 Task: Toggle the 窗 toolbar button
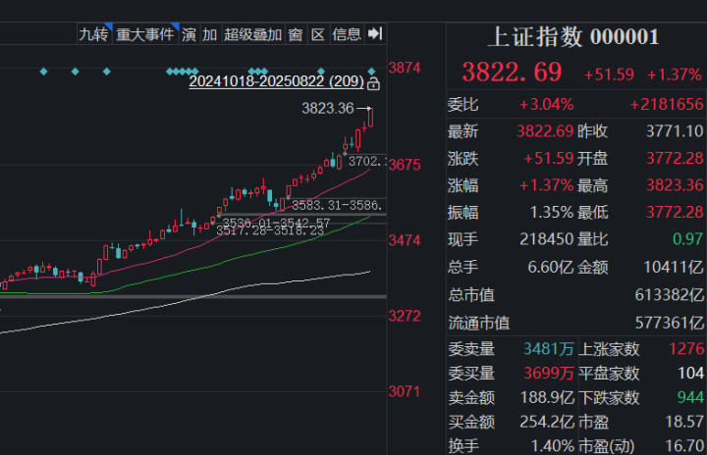tap(296, 34)
